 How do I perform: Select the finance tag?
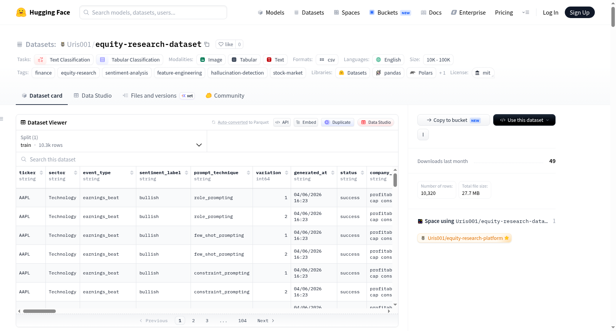43,73
